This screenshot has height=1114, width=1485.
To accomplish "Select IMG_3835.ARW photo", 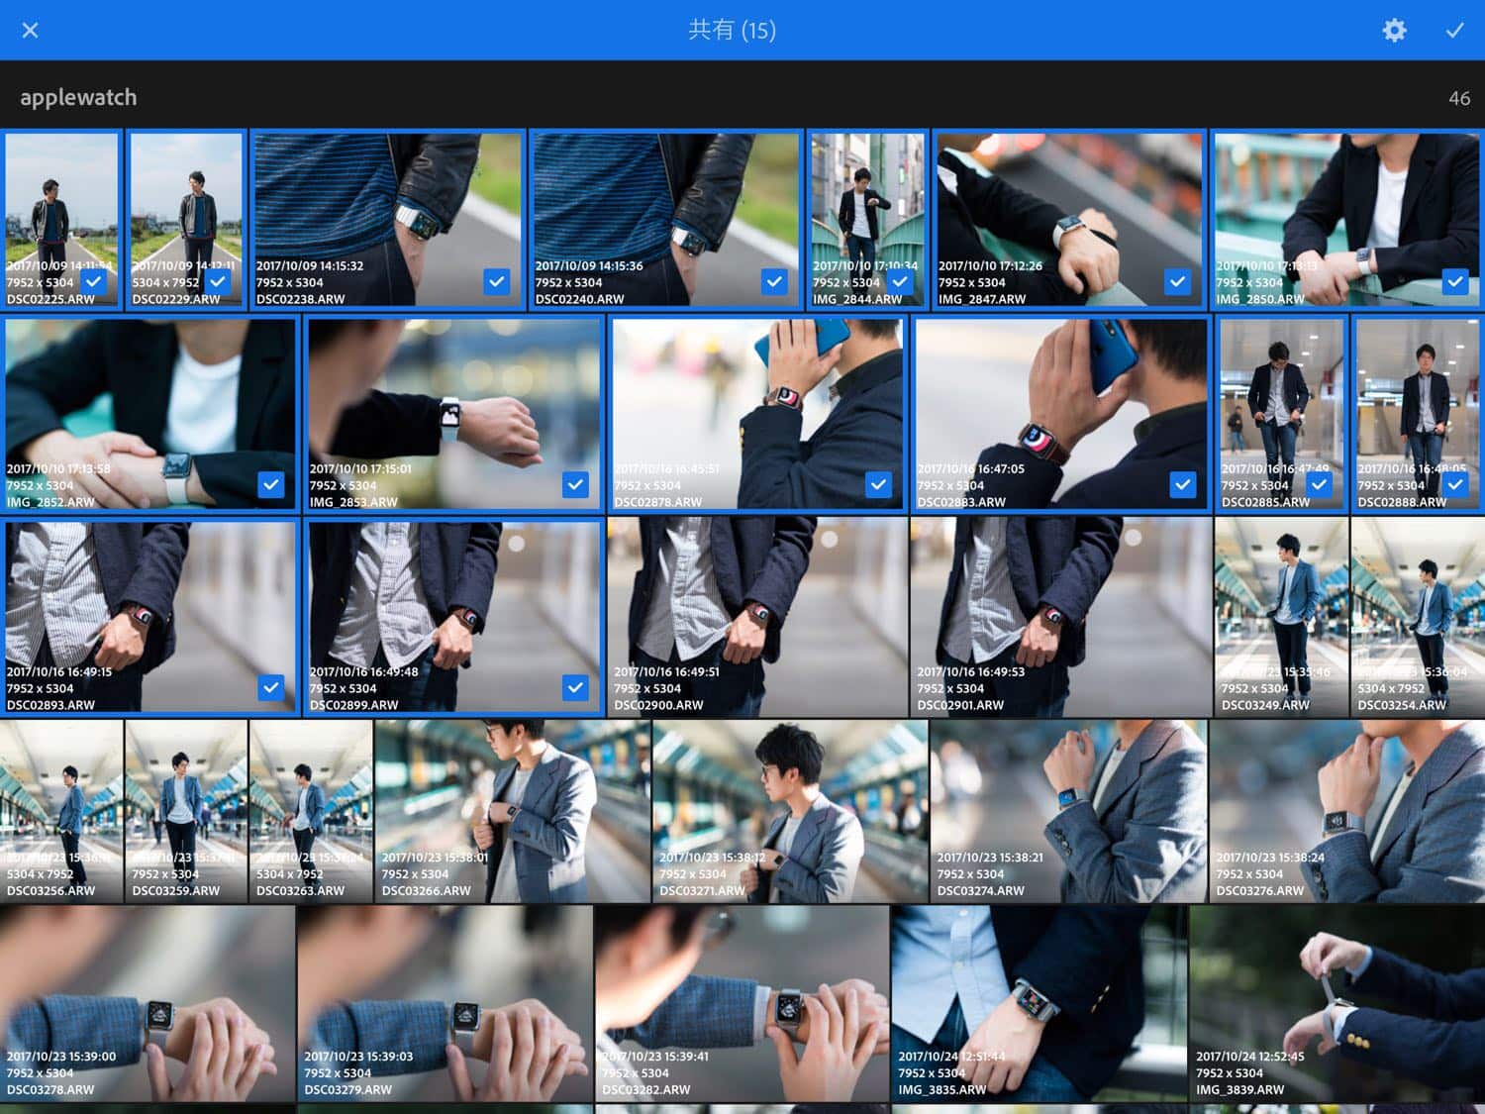I will click(x=1039, y=1002).
